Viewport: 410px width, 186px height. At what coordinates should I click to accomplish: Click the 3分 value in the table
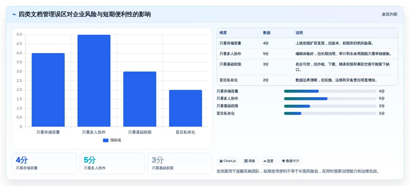[266, 64]
